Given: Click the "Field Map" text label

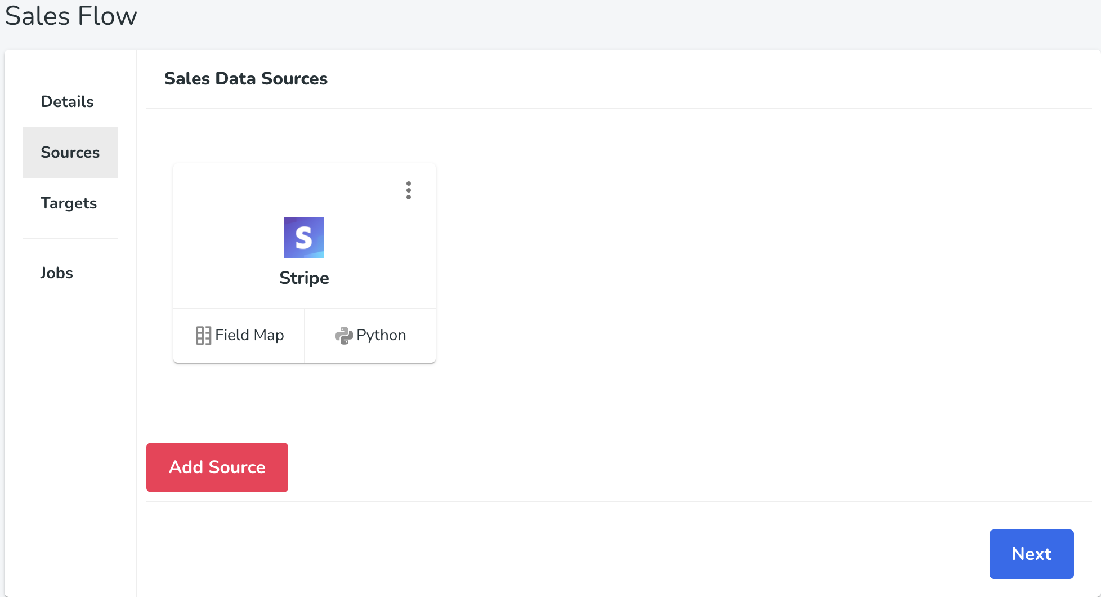Looking at the screenshot, I should coord(249,335).
